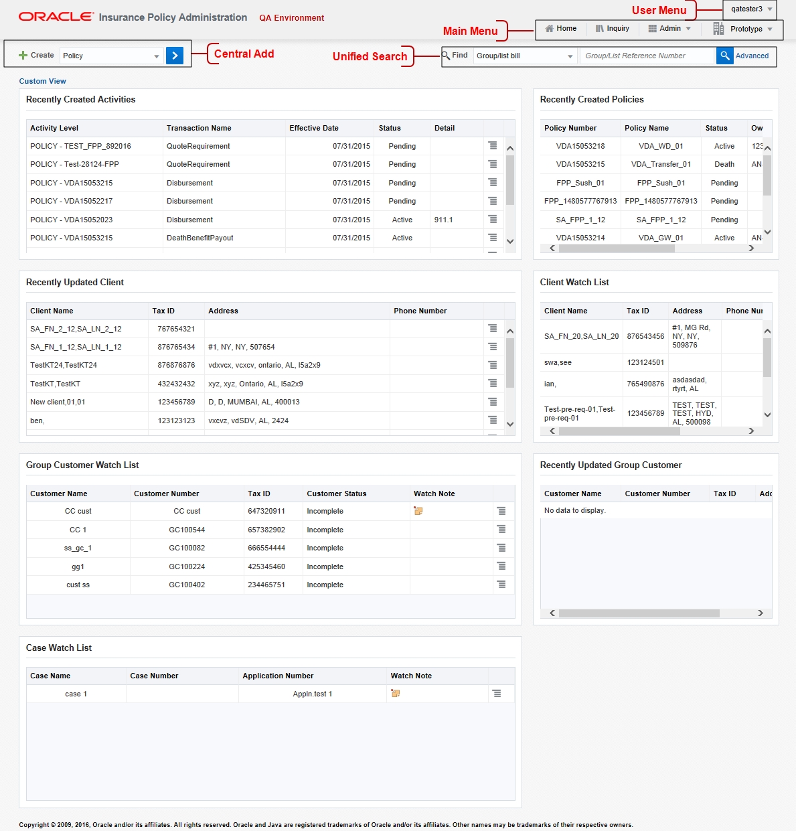Click the Prototype building icon
The width and height of the screenshot is (796, 831).
(x=718, y=28)
